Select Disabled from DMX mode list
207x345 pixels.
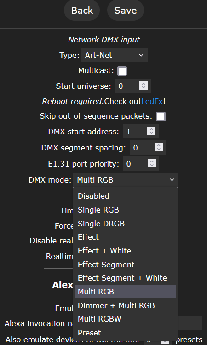click(x=126, y=196)
